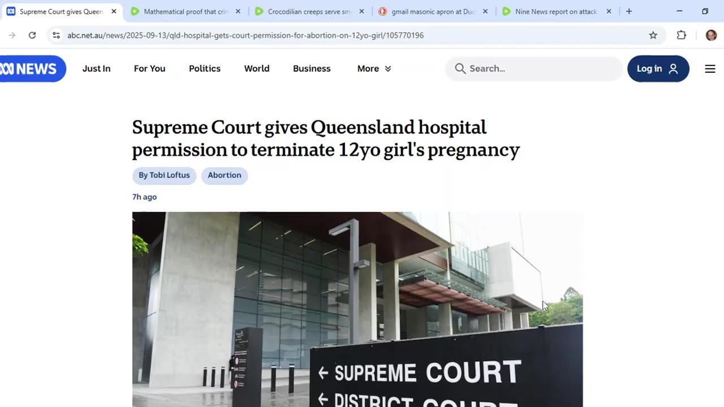
Task: Go to the Politics section
Action: click(205, 68)
